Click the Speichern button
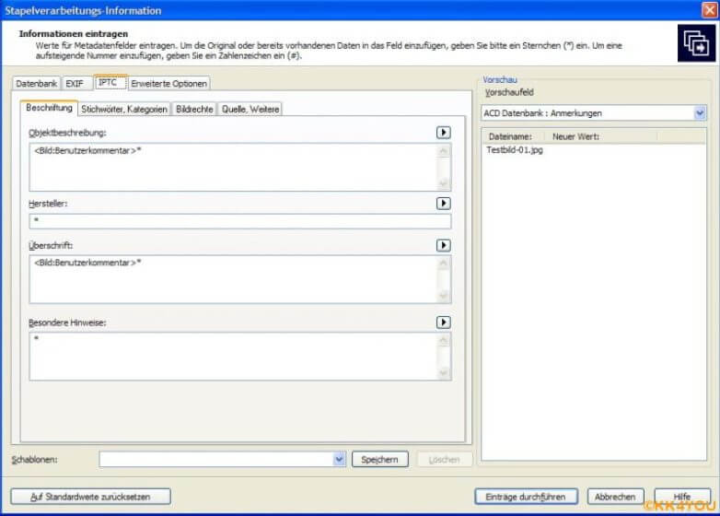 click(x=379, y=460)
